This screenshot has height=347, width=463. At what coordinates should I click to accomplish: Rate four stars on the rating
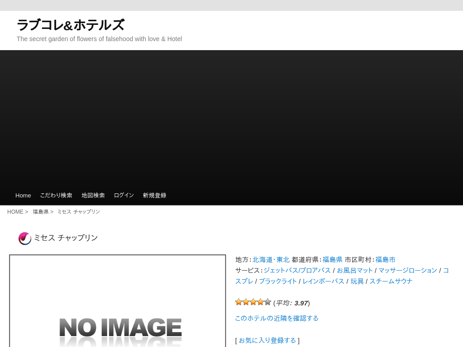pyautogui.click(x=260, y=302)
